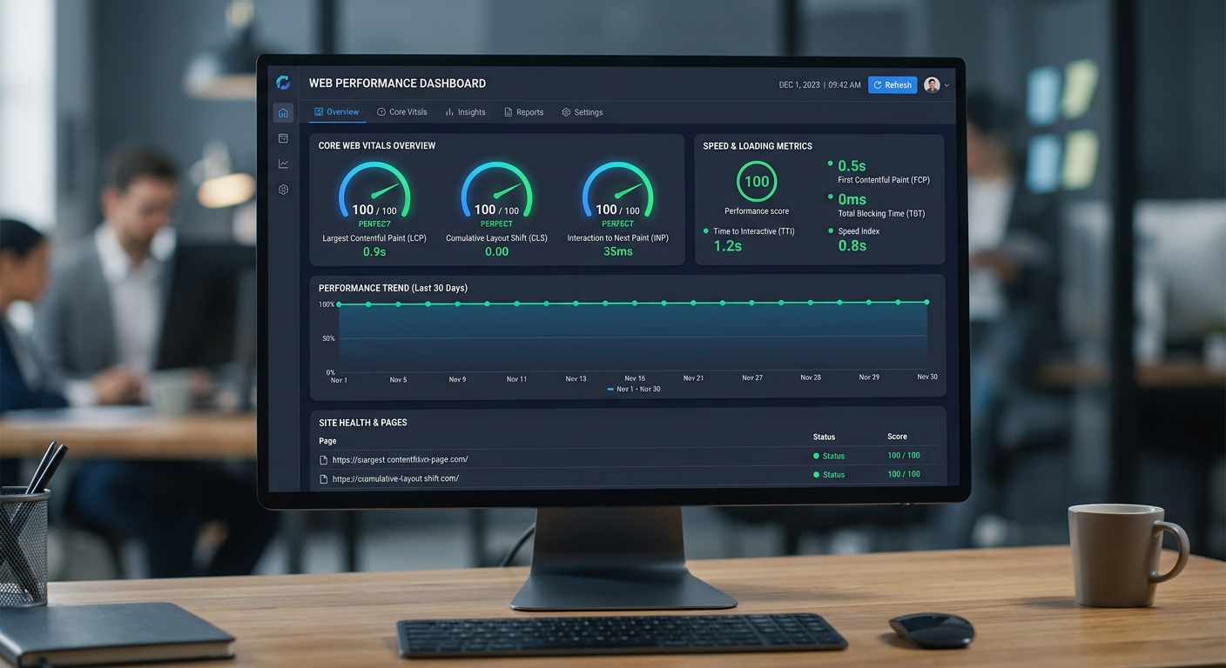Click the Nov 30 trend data point

point(926,302)
